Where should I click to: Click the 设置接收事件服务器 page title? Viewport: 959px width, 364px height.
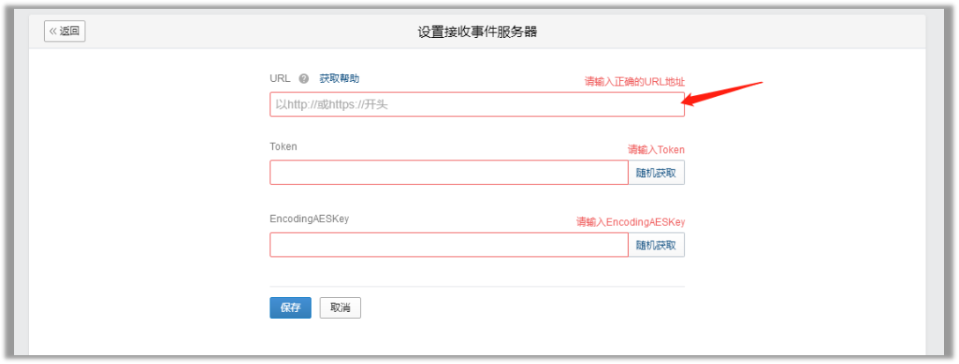click(477, 32)
